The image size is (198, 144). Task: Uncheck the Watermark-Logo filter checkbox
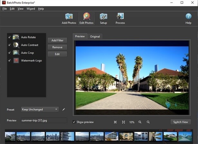click(x=9, y=60)
